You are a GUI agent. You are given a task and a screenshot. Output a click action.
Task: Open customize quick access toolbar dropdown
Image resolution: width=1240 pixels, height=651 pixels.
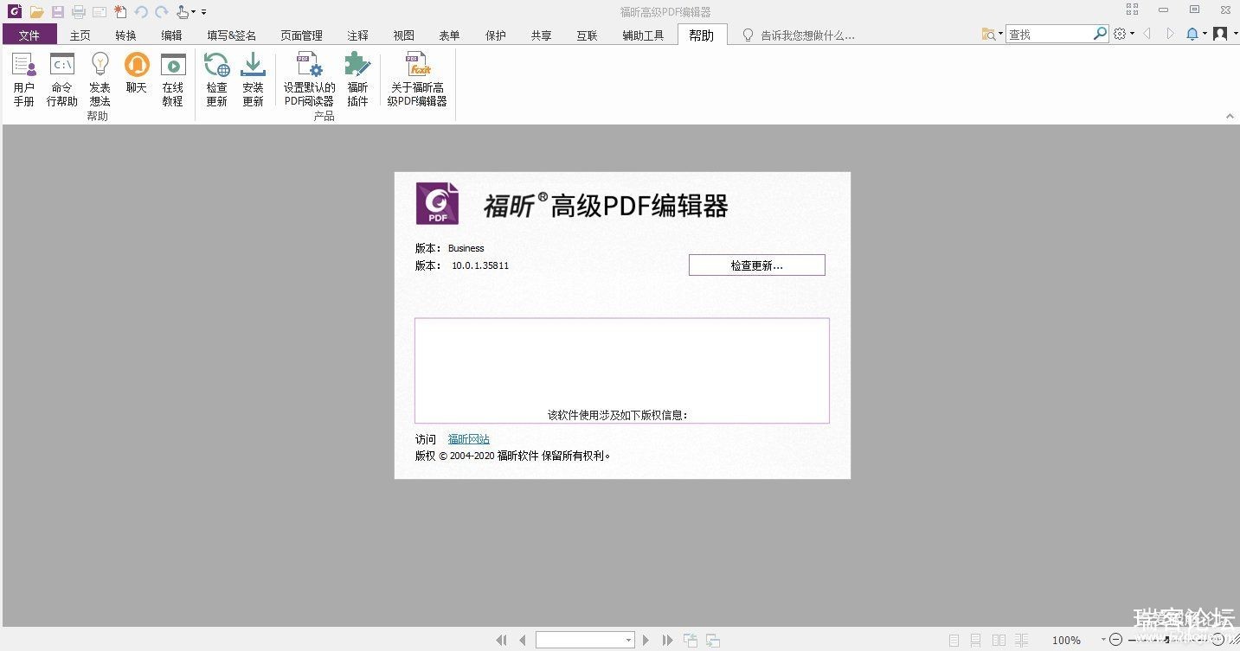pyautogui.click(x=204, y=12)
